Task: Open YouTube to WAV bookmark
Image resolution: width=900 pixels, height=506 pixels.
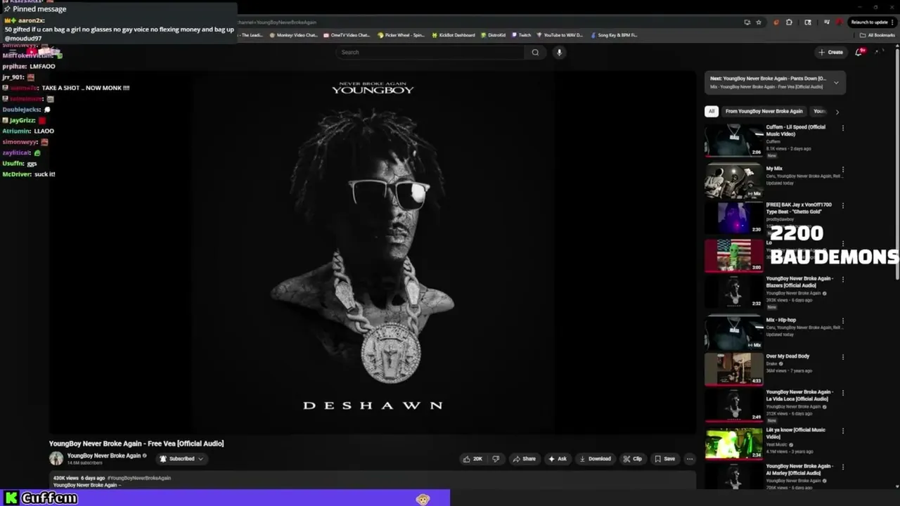Action: (x=560, y=35)
